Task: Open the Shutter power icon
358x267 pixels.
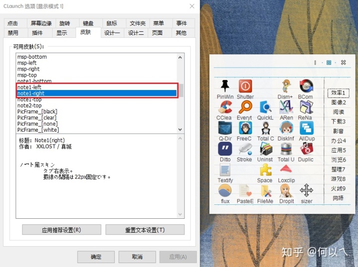Action: [245, 87]
